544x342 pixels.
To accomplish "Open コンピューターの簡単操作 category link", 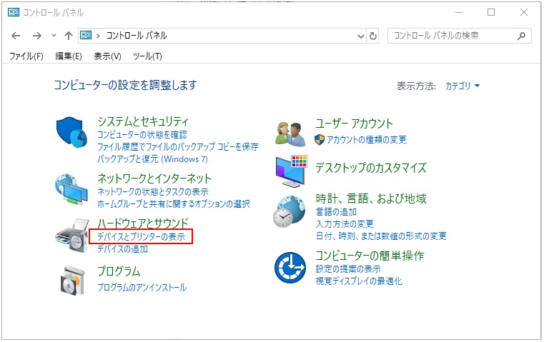I will (370, 256).
